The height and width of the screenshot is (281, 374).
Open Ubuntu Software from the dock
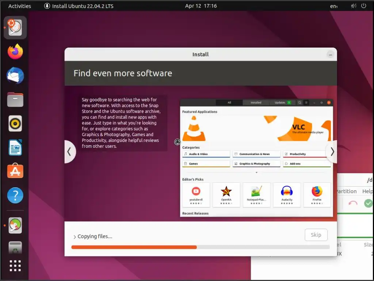tap(15, 171)
